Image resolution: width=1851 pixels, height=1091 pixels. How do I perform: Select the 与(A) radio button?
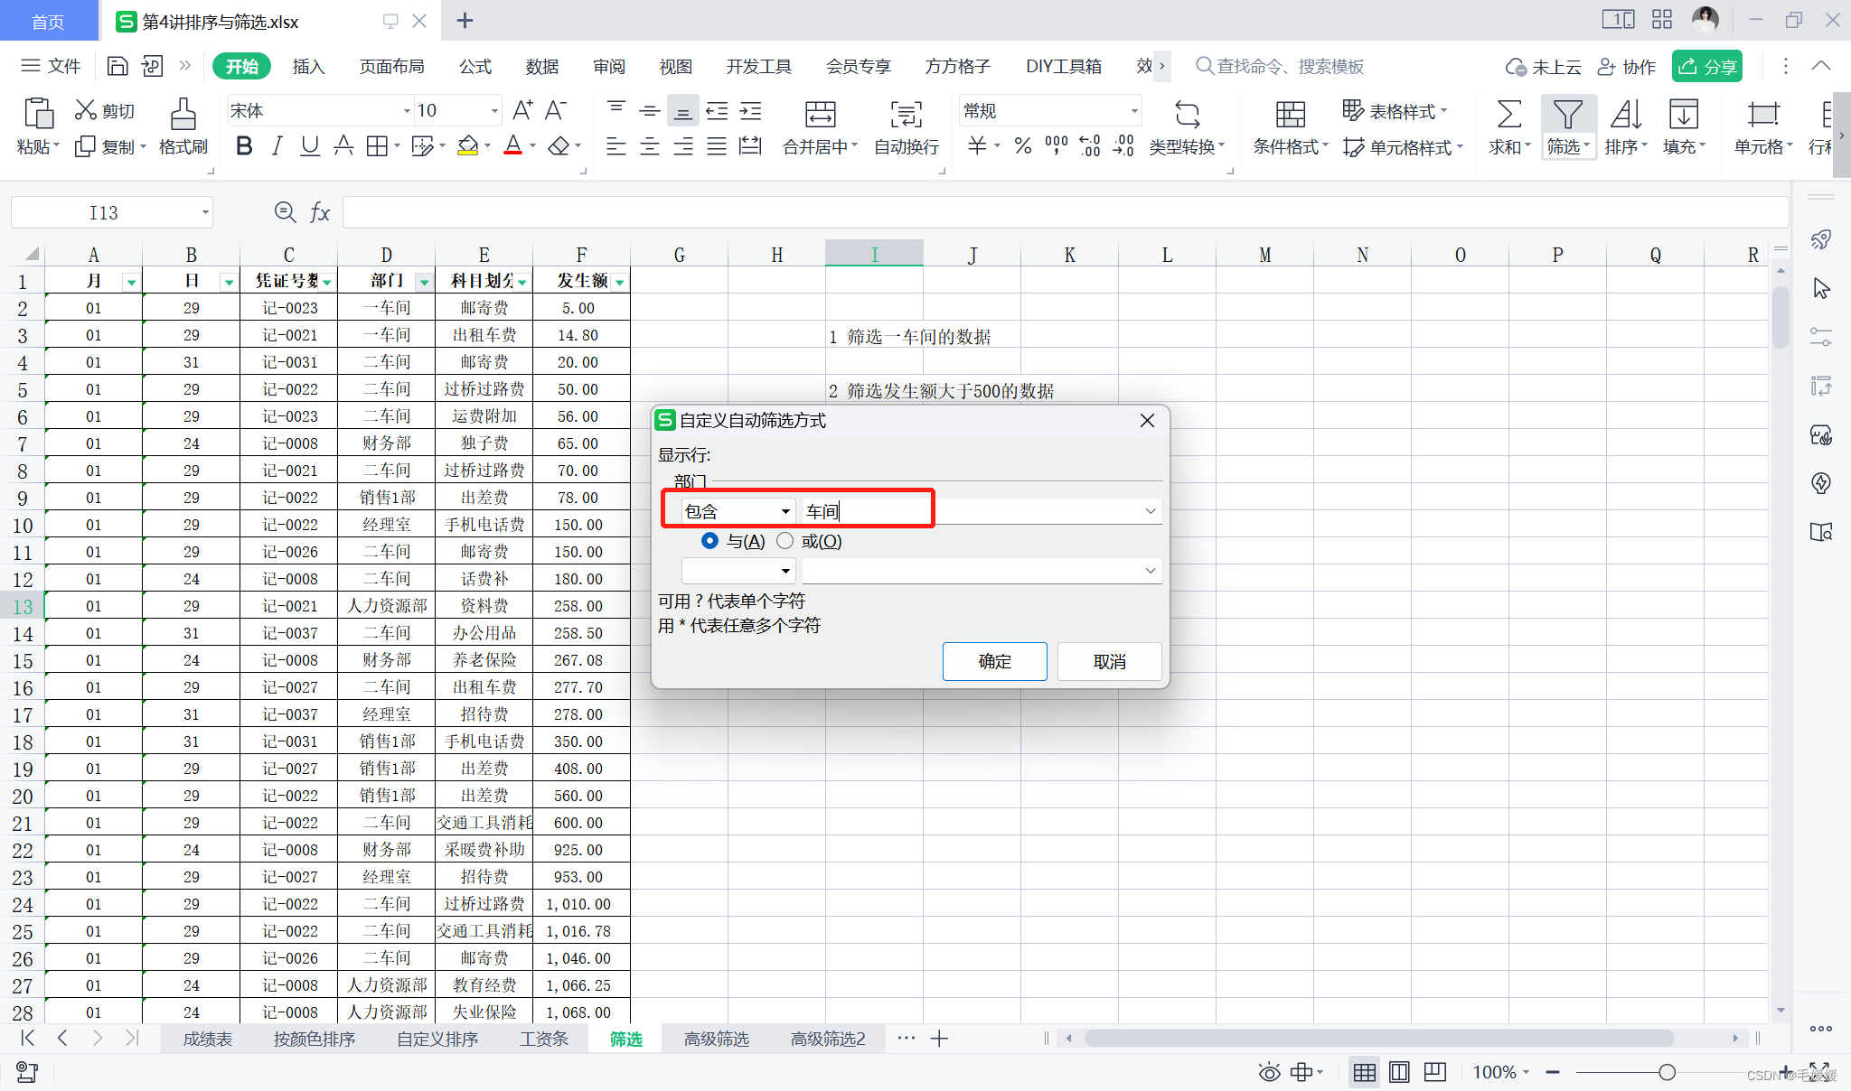(709, 541)
